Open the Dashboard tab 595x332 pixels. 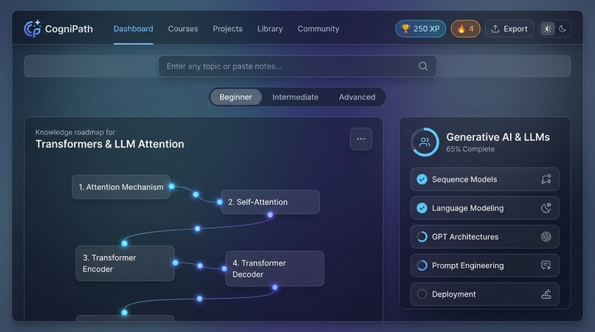(x=133, y=29)
